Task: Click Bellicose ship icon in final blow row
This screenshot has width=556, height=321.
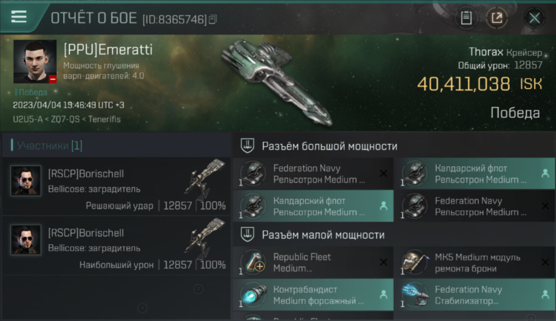Action: coord(204,179)
